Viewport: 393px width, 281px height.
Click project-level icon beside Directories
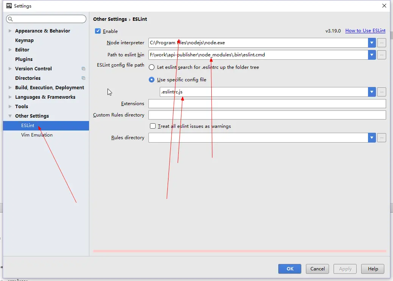click(83, 78)
